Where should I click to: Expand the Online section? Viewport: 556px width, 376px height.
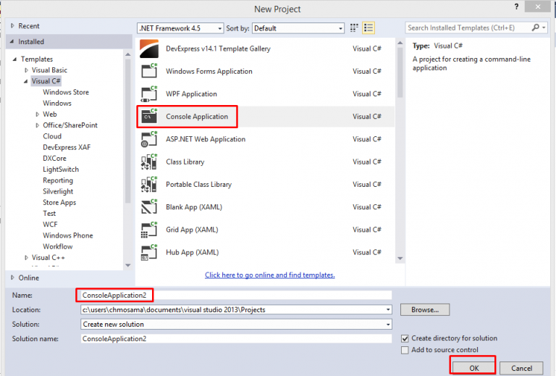coord(12,277)
